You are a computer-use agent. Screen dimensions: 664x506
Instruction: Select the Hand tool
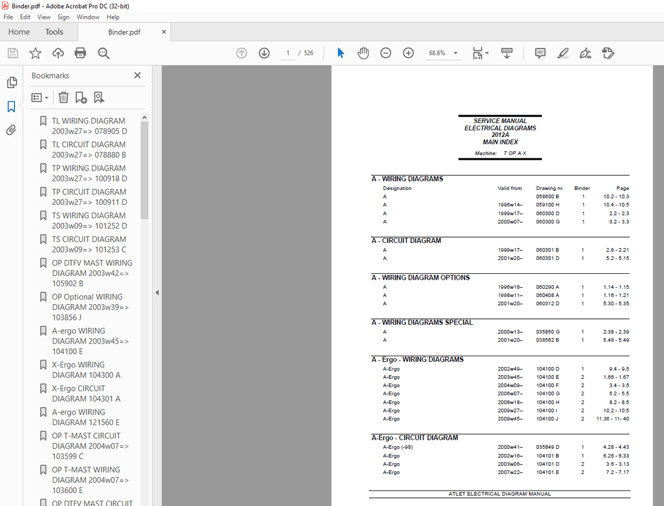tap(363, 53)
